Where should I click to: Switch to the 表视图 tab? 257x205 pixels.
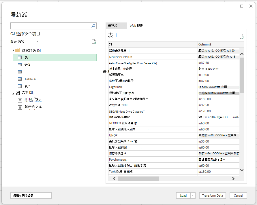click(116, 26)
